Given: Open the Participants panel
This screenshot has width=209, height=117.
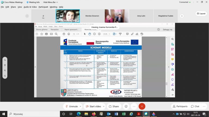Looking at the screenshot, I should pos(180,106).
